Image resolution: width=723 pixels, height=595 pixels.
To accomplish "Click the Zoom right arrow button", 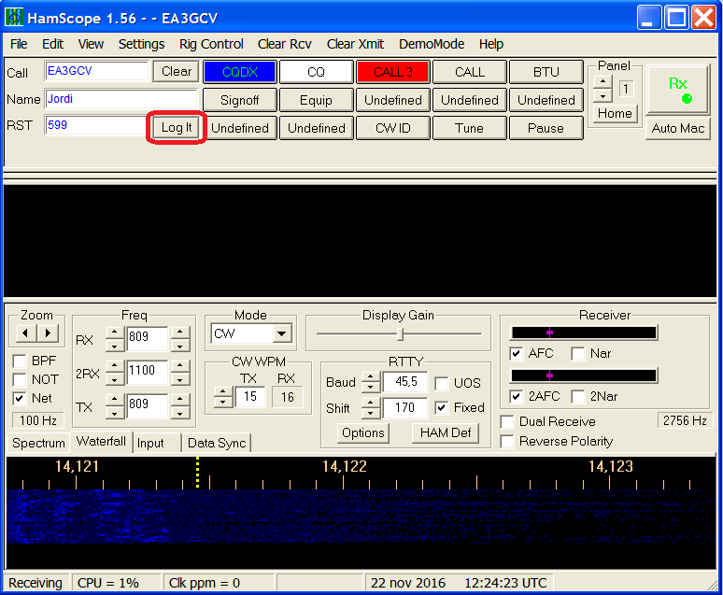I will point(48,333).
